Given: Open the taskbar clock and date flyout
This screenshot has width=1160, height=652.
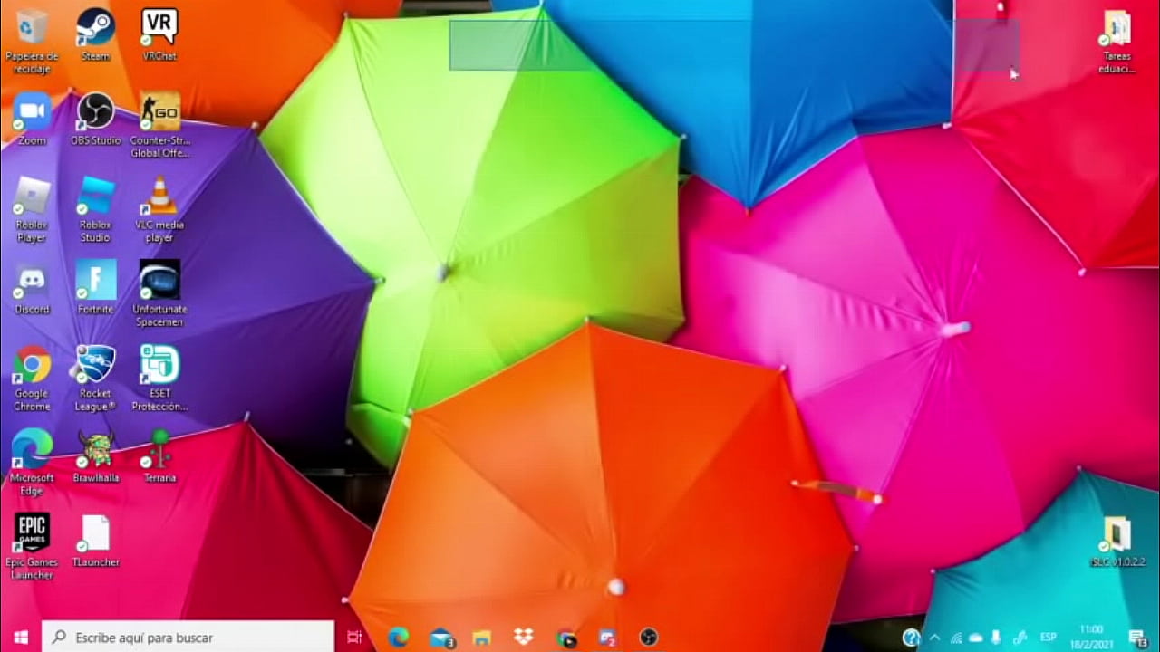Looking at the screenshot, I should [1091, 637].
